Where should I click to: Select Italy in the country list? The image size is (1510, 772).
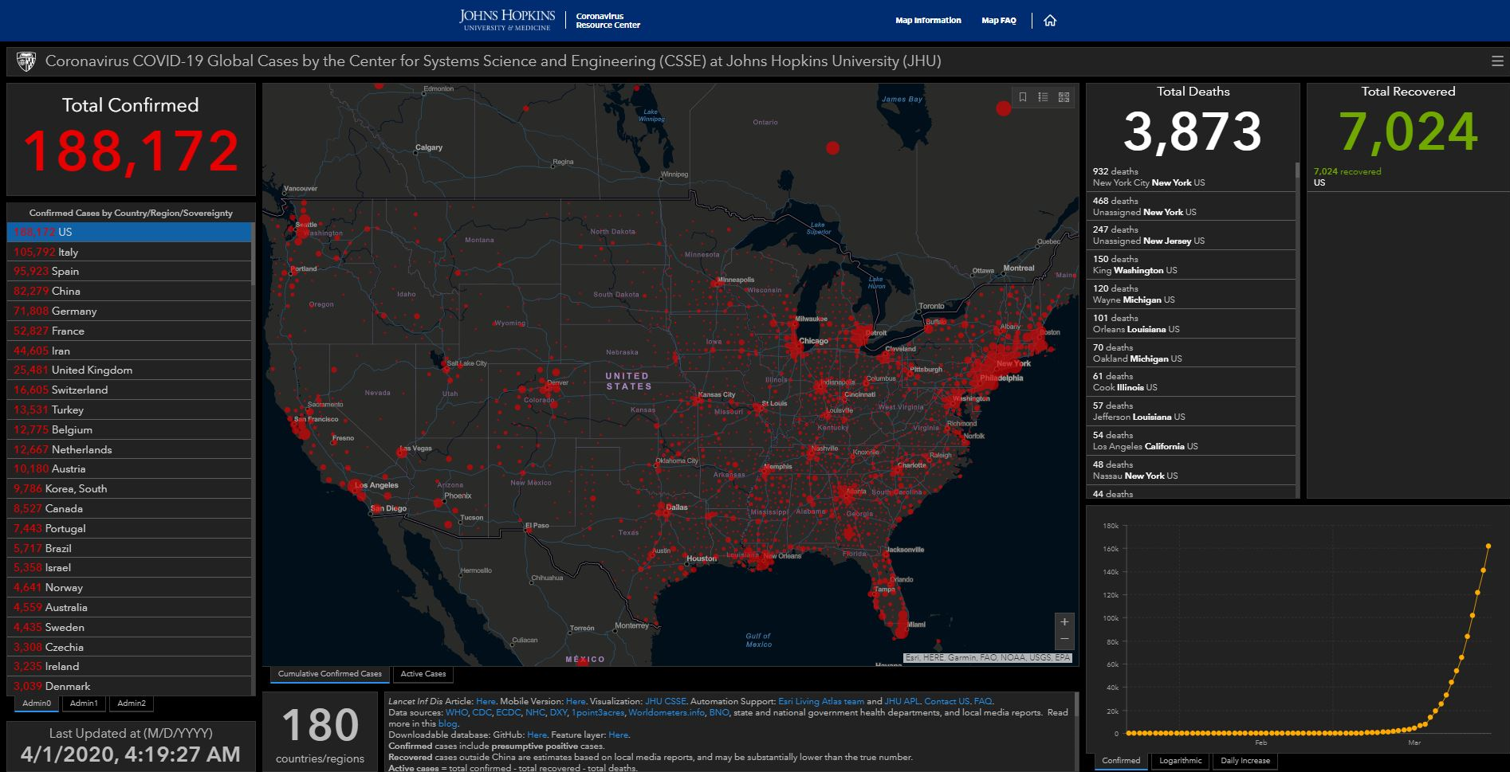coord(129,252)
